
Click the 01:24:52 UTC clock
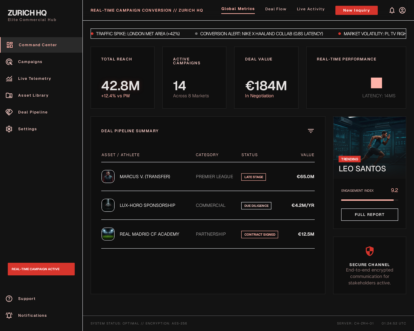(x=394, y=324)
